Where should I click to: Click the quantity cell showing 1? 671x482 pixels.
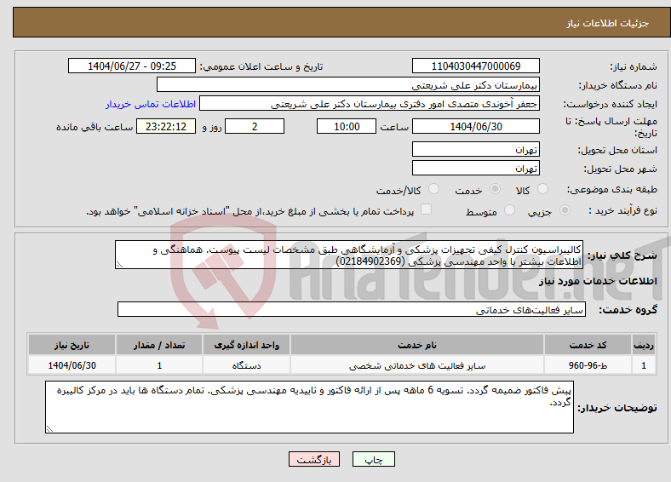[x=159, y=365]
